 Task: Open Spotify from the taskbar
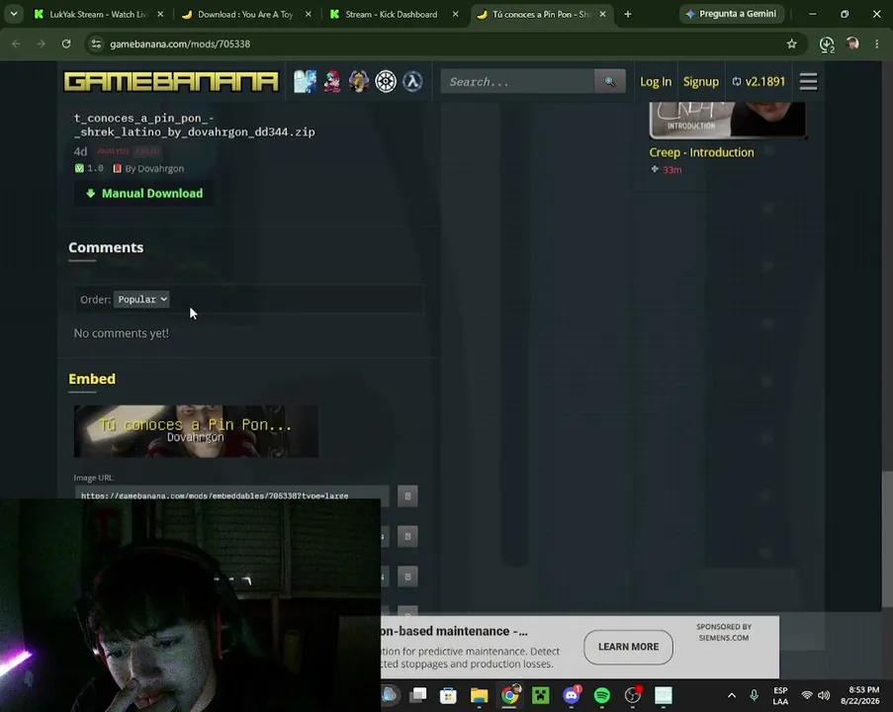point(602,695)
